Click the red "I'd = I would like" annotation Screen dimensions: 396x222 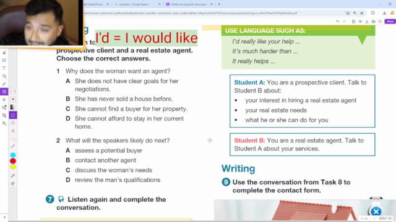(x=146, y=38)
